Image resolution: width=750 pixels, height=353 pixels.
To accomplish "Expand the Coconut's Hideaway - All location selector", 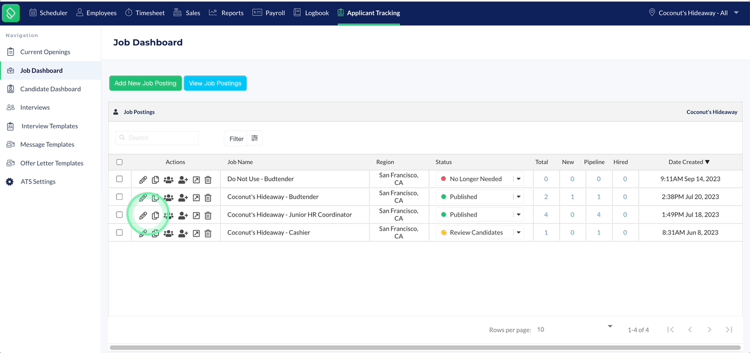I will click(694, 13).
